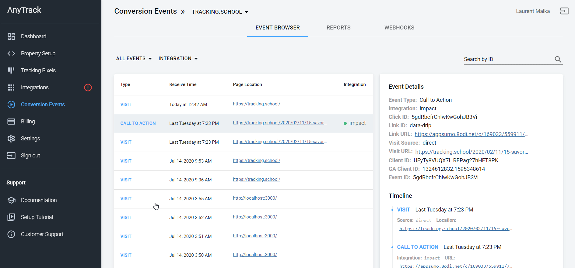
Task: Open page link of CALL TO ACTION row
Action: point(280,123)
